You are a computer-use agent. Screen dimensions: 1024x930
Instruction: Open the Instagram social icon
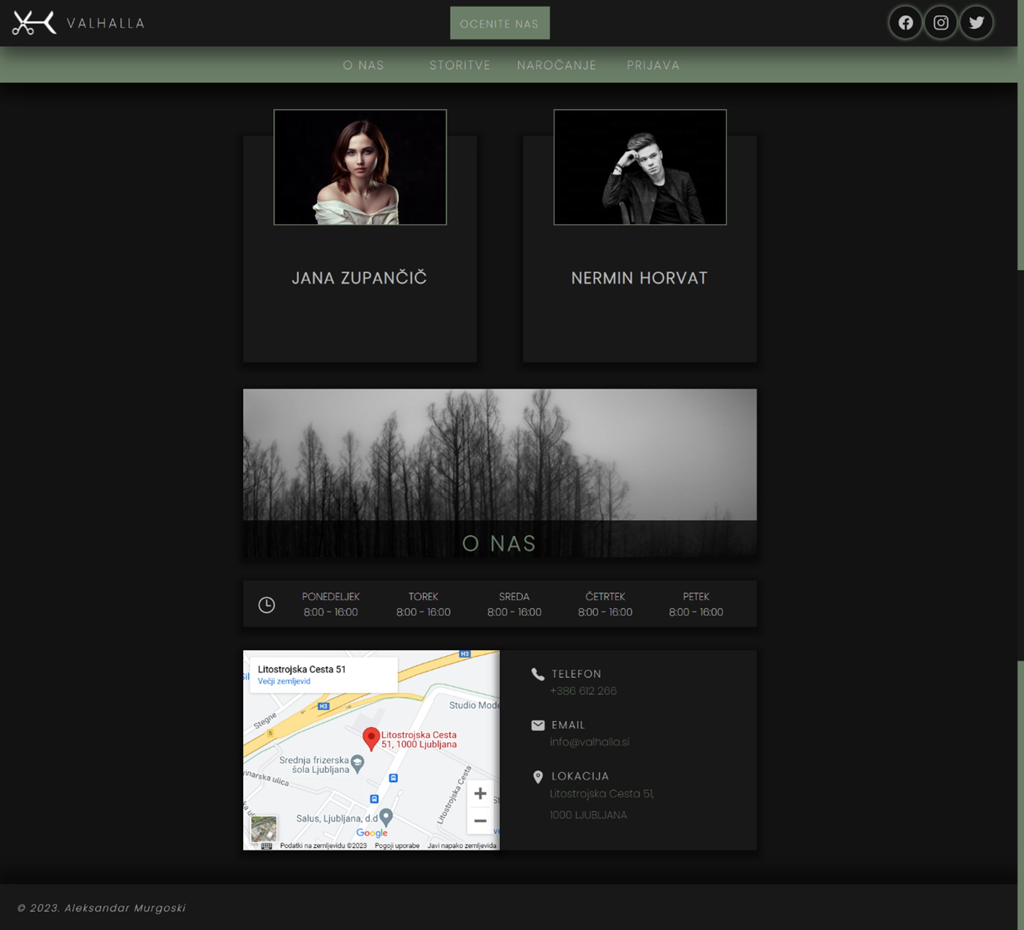941,23
